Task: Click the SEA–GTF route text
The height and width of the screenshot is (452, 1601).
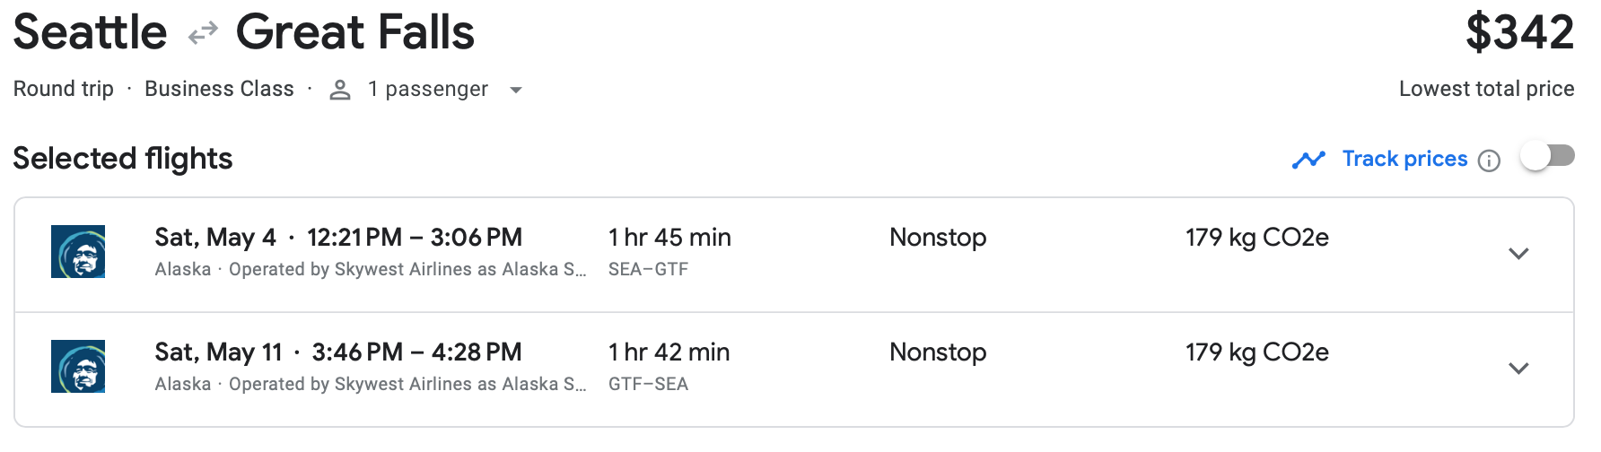Action: (x=648, y=269)
